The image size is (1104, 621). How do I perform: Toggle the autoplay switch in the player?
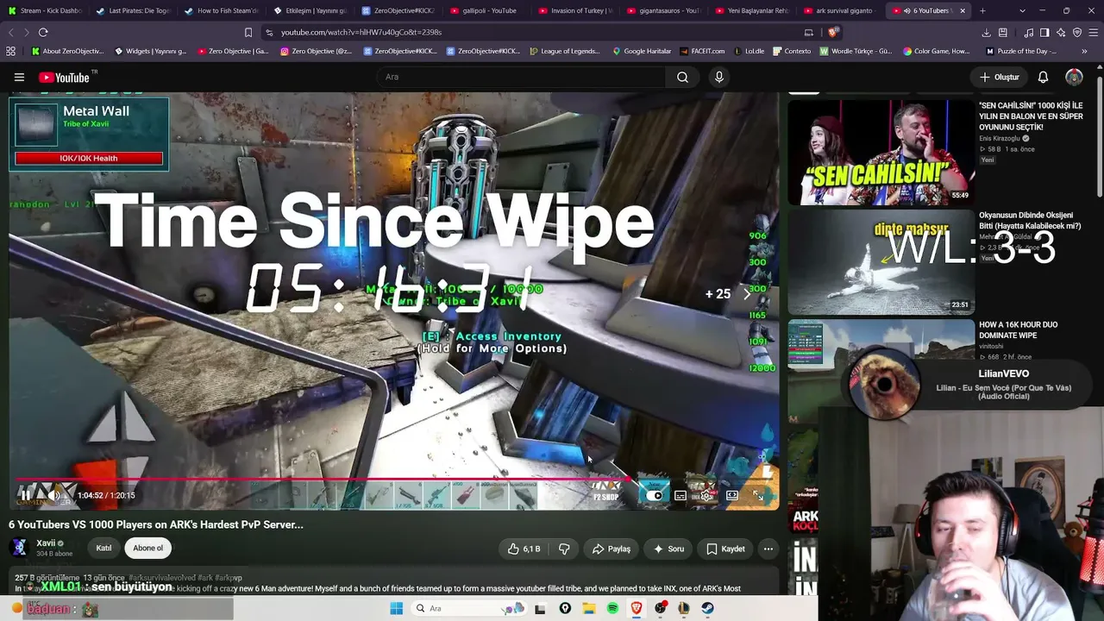(654, 495)
